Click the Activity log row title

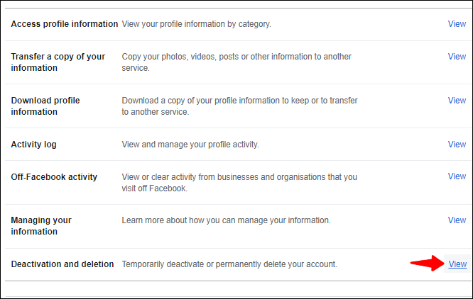pyautogui.click(x=34, y=145)
